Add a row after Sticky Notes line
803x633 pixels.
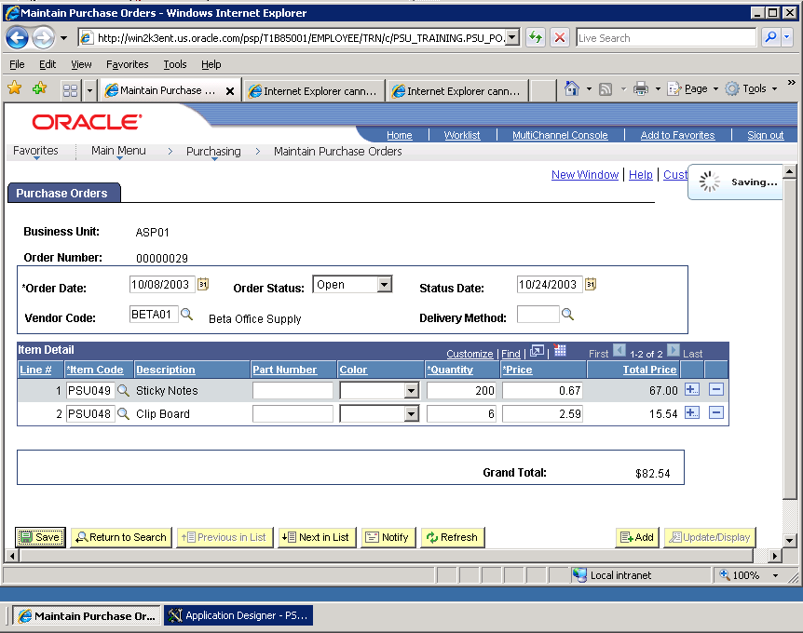691,390
